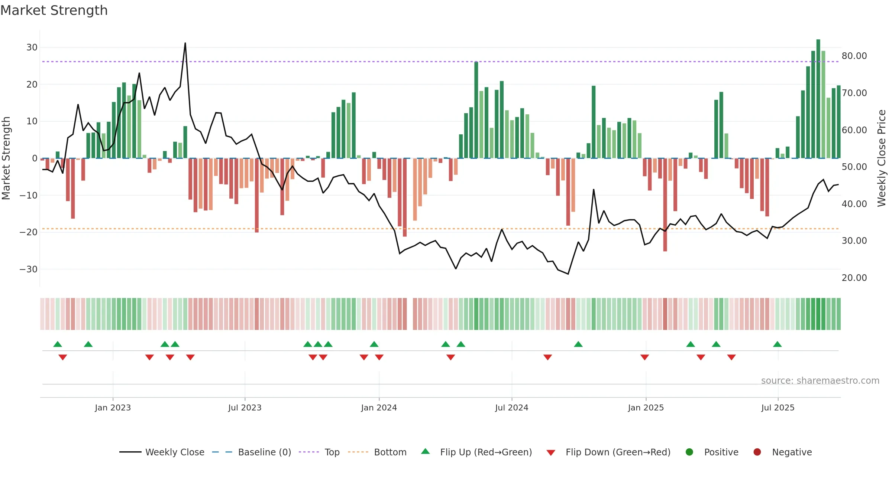Click the 30.00 price tick on the right axis
Image resolution: width=892 pixels, height=501 pixels.
point(854,240)
